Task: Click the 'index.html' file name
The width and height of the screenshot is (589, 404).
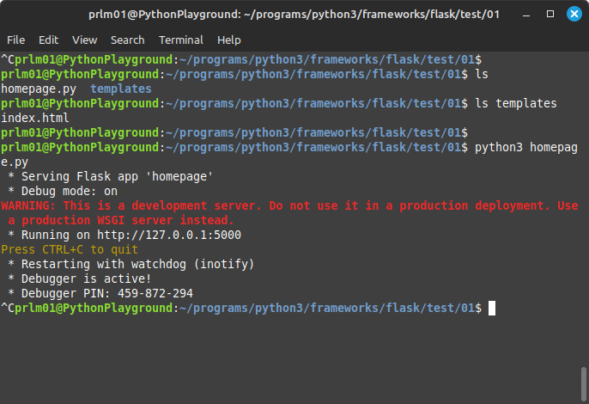Action: pos(35,118)
